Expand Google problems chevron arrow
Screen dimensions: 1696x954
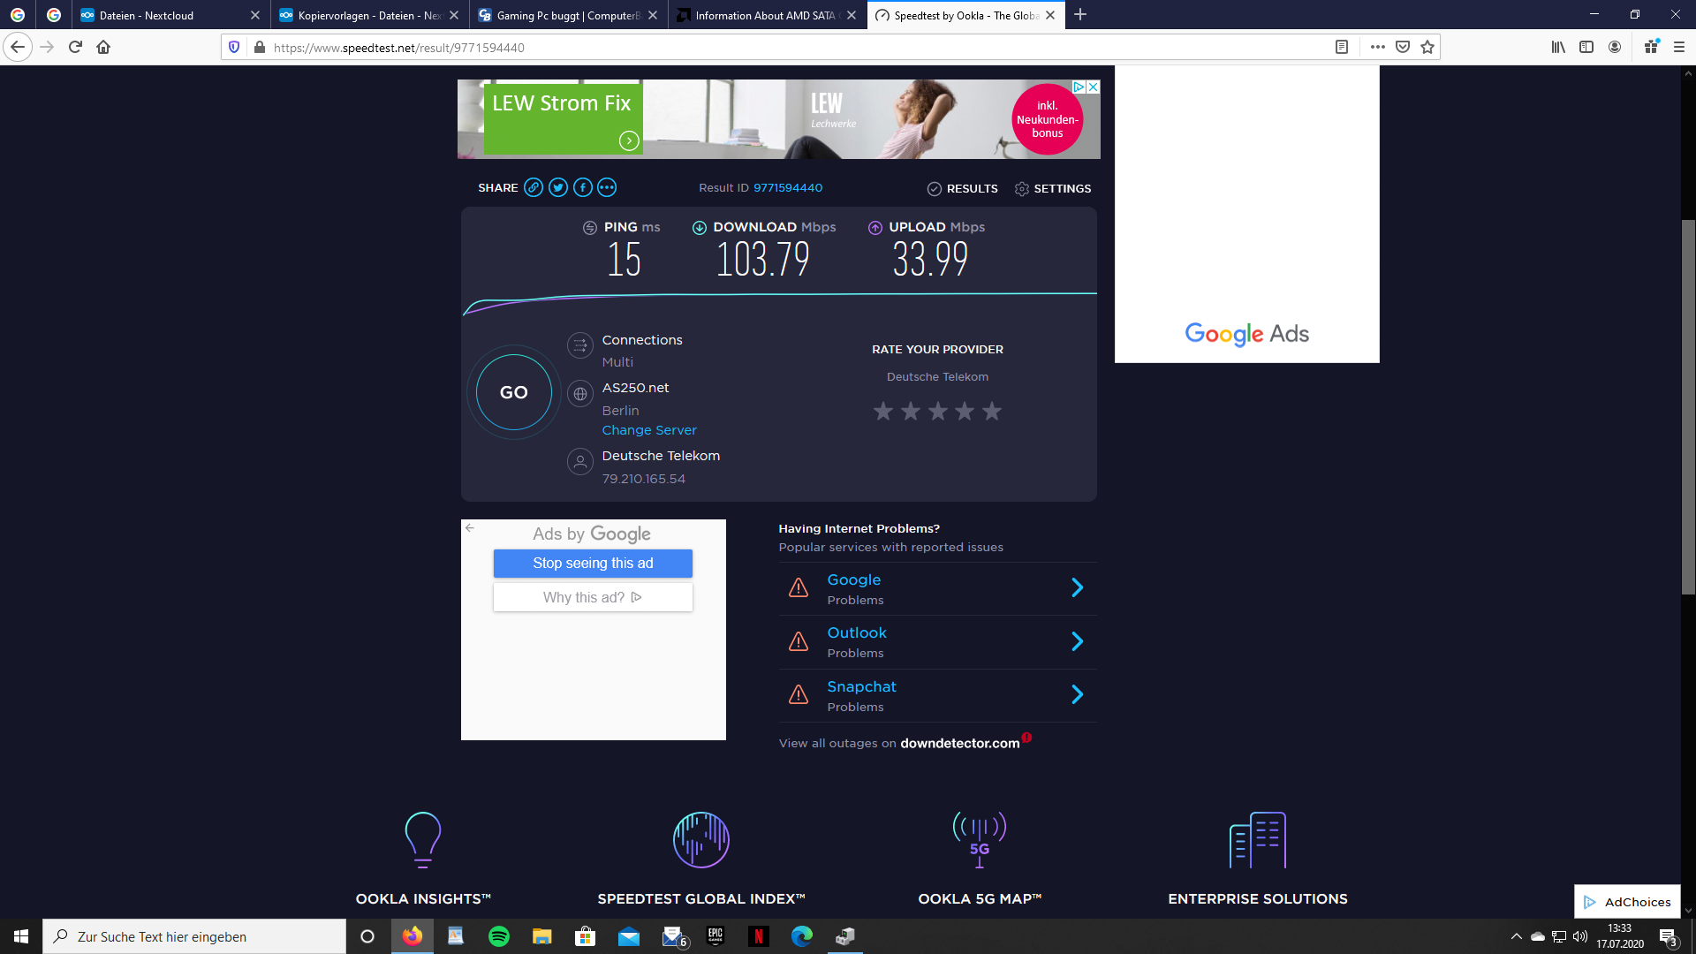(x=1077, y=588)
